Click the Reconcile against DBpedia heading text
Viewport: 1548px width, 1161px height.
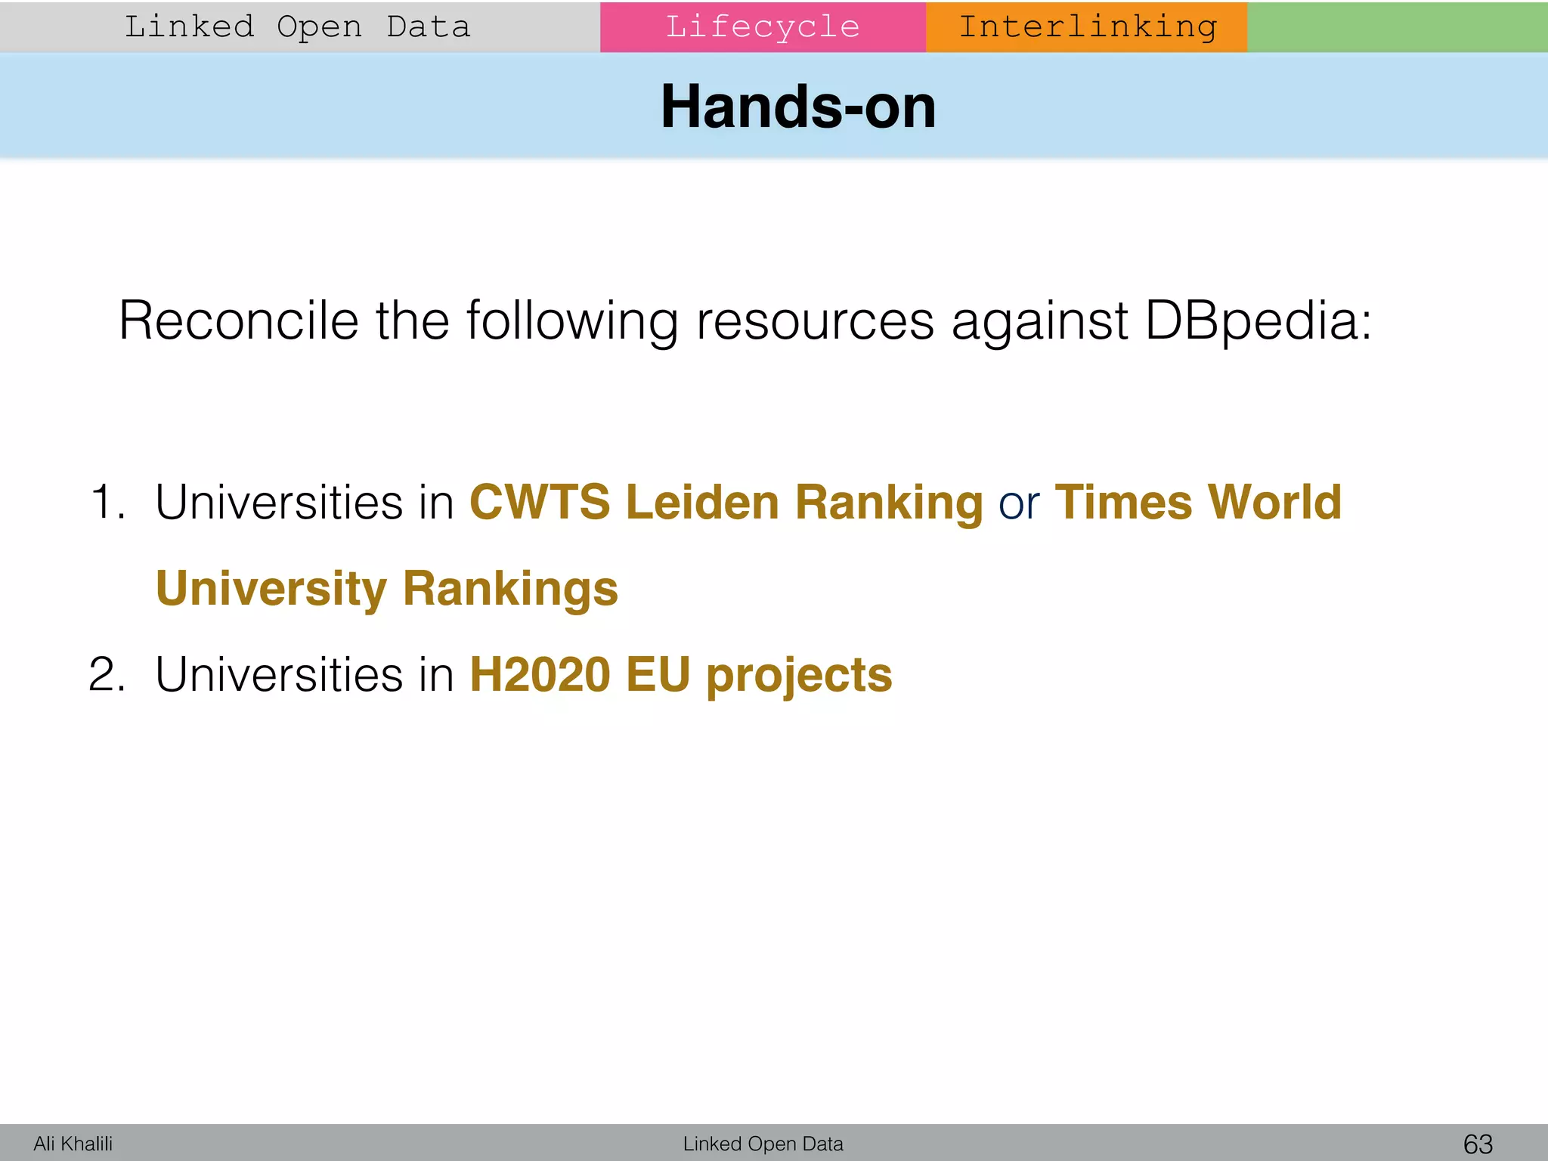coord(745,321)
